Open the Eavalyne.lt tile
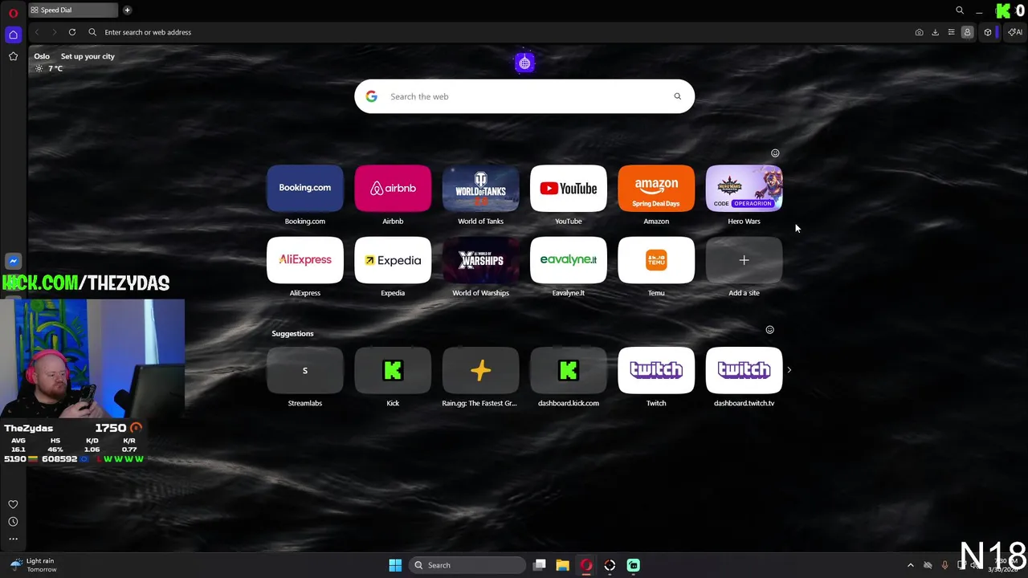 tap(569, 260)
